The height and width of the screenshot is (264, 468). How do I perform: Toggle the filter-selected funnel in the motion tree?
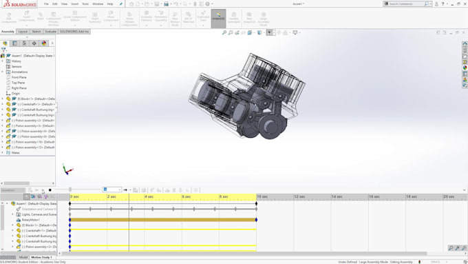point(46,196)
